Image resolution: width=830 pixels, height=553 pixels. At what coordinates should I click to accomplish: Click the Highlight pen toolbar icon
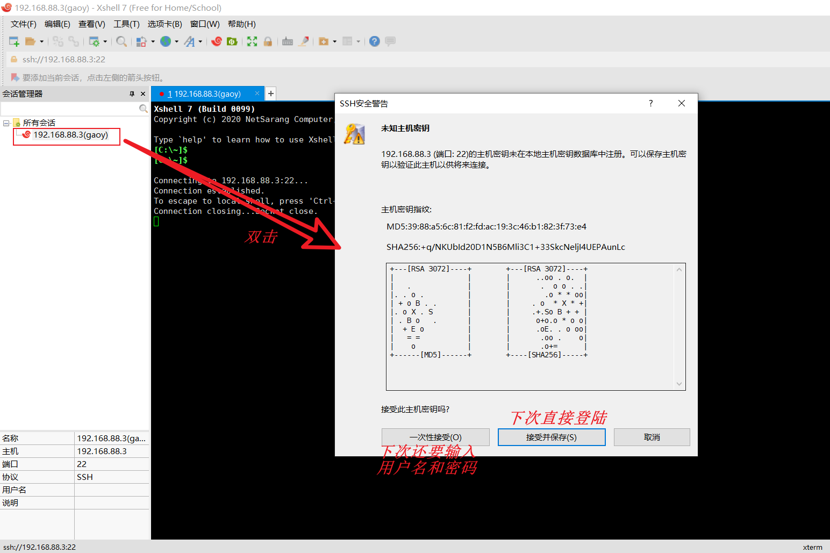[x=304, y=41]
